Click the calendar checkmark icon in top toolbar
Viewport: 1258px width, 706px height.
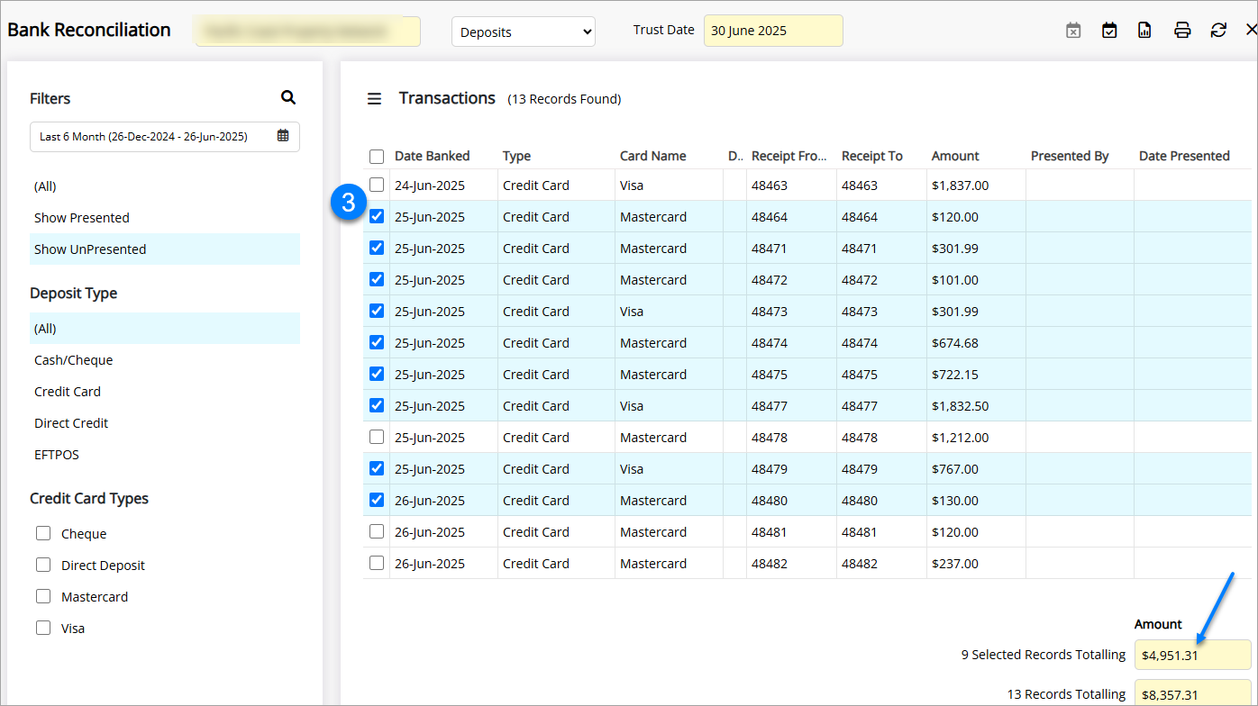(1109, 31)
